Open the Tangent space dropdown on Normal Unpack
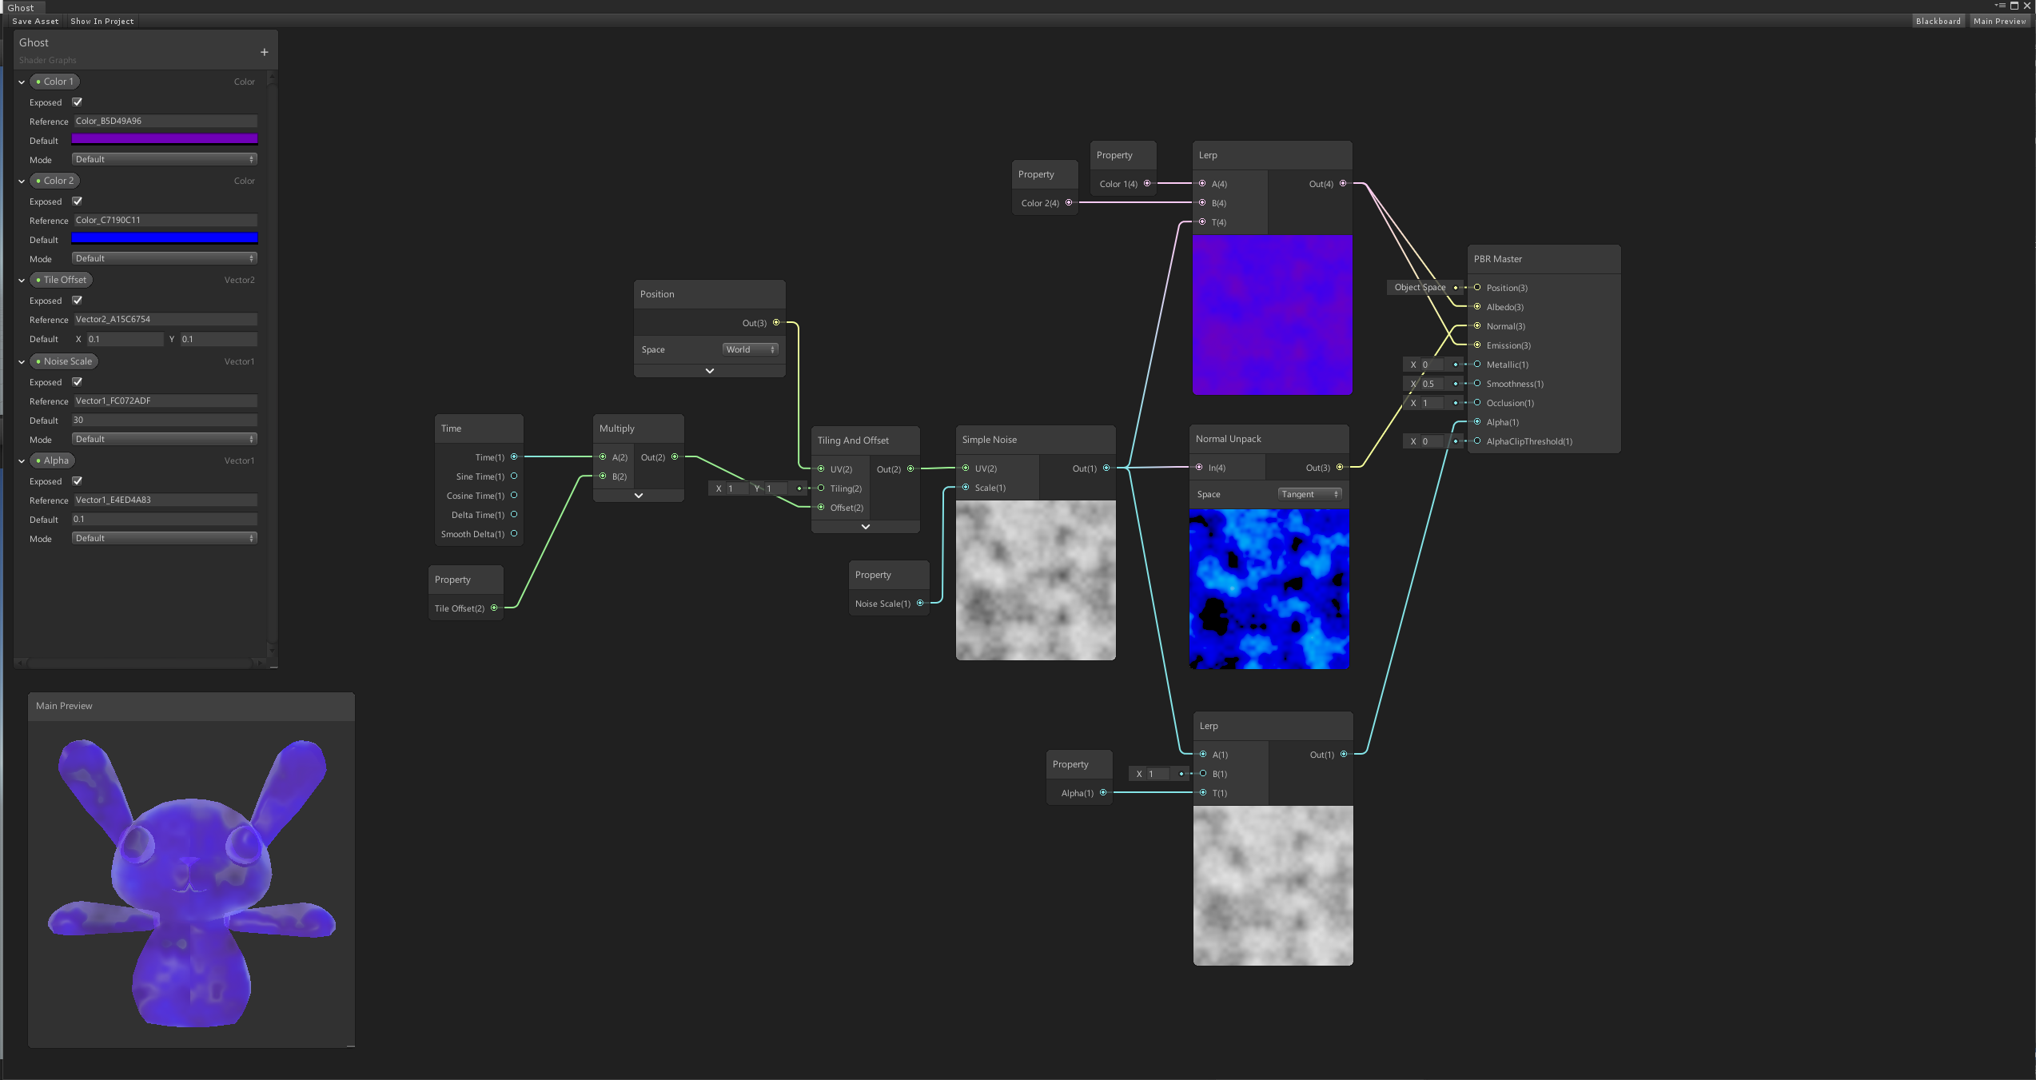 pos(1309,494)
